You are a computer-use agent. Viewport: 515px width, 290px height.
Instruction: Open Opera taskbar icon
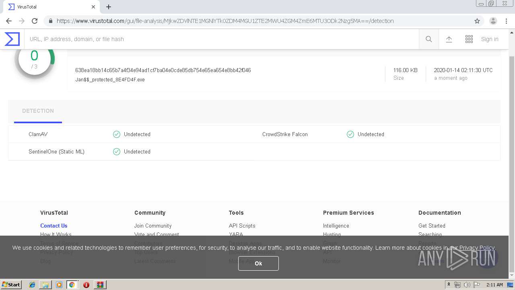pos(86,285)
